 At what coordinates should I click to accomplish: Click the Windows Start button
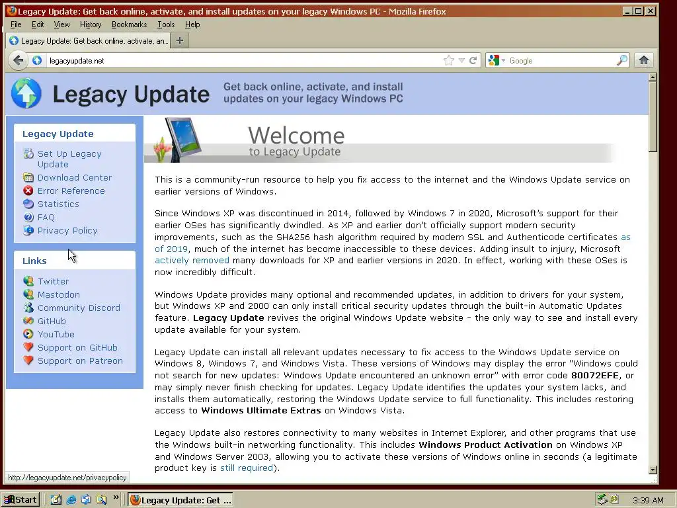(20, 500)
